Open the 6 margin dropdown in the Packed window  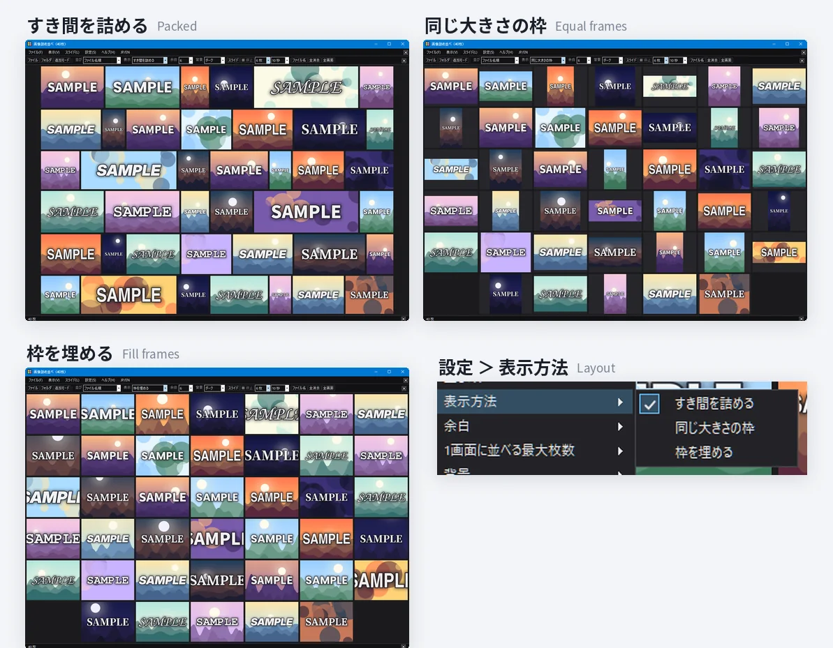point(186,61)
